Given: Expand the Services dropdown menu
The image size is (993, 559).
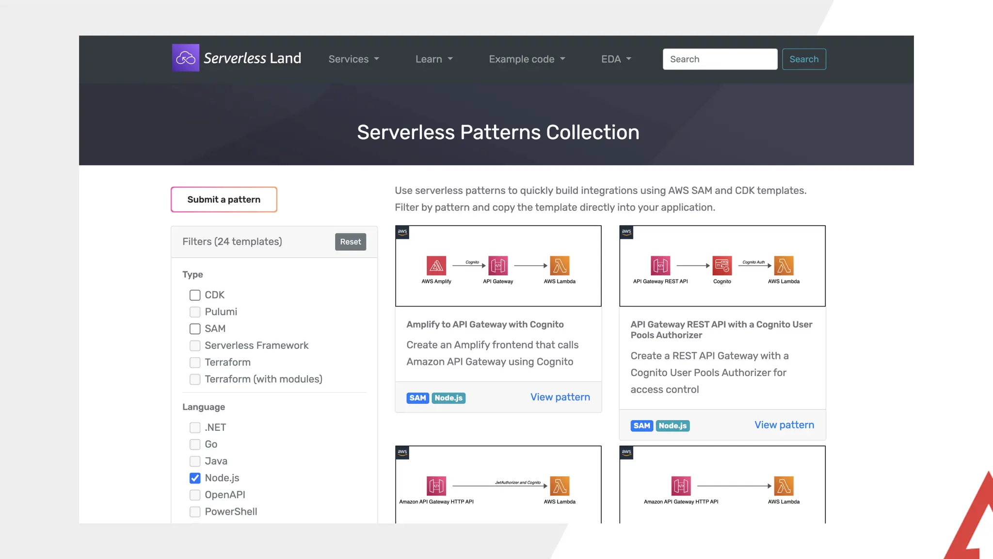Looking at the screenshot, I should 353,59.
